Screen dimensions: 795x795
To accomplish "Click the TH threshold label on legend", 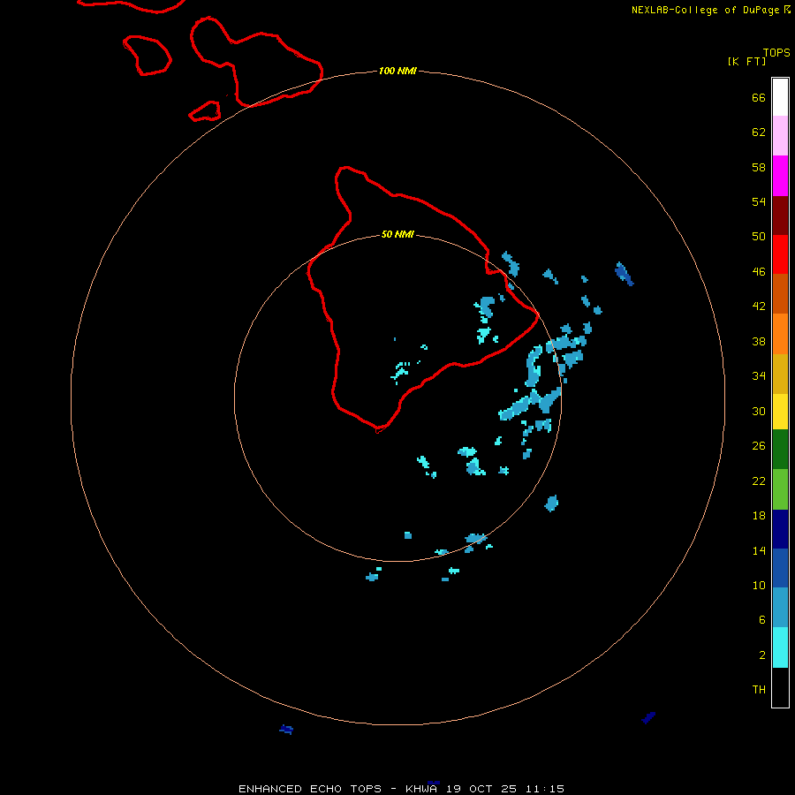I will pyautogui.click(x=759, y=690).
